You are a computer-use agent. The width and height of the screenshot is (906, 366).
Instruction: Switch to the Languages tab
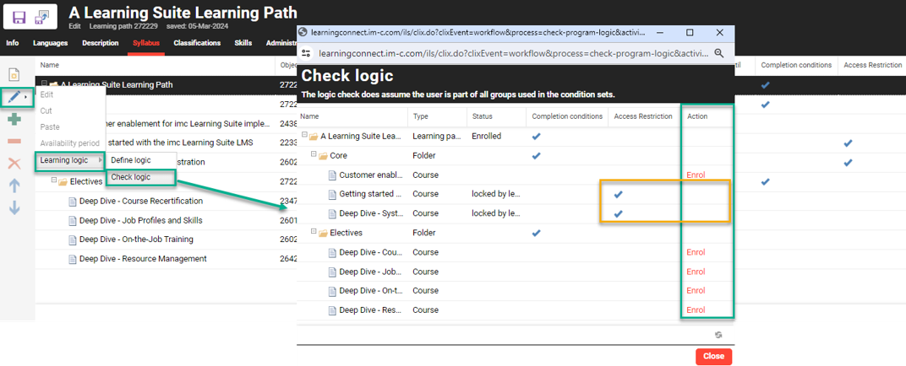(x=50, y=43)
